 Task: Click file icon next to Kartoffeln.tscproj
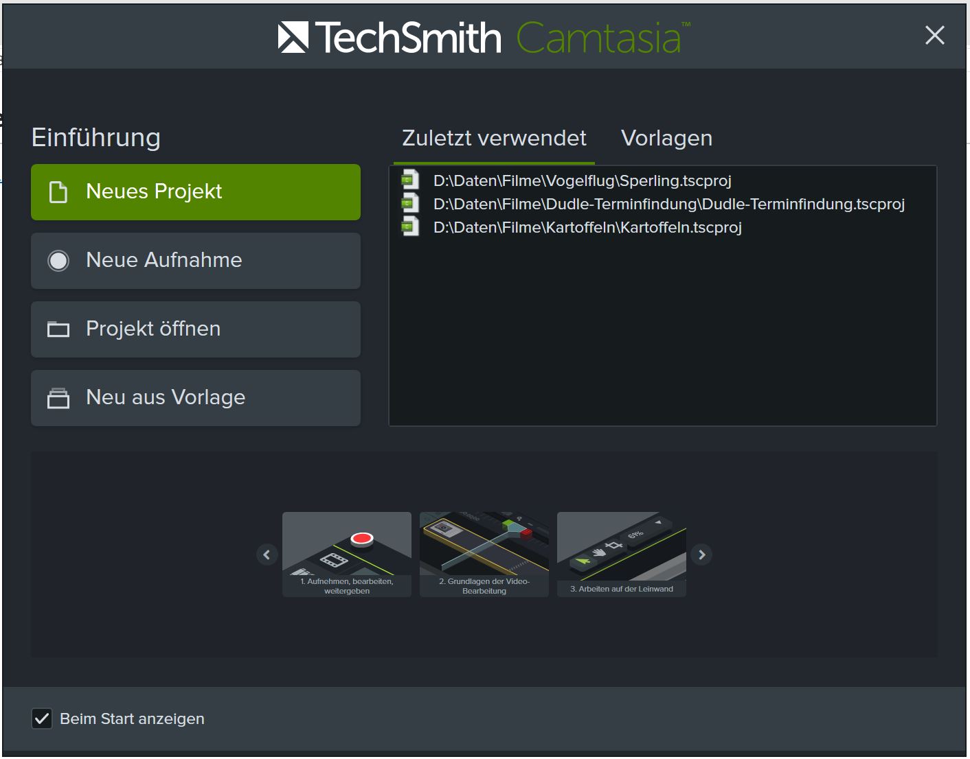pyautogui.click(x=410, y=226)
